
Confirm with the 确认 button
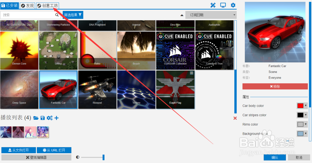275,157
